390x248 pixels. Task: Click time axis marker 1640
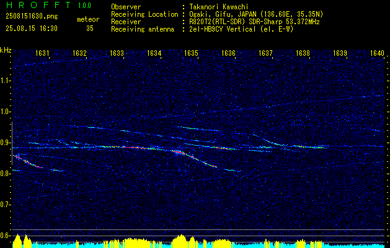tap(378, 53)
